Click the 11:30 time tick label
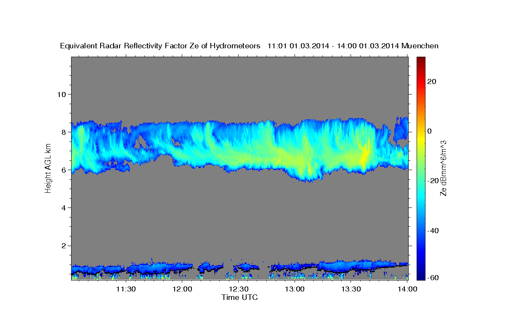This screenshot has width=505, height=336. tap(126, 289)
